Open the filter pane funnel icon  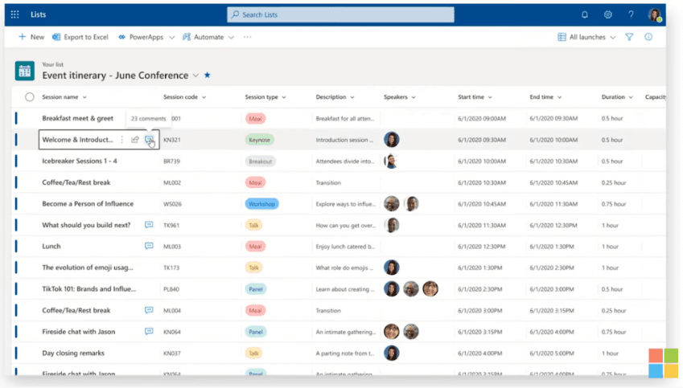pos(629,37)
